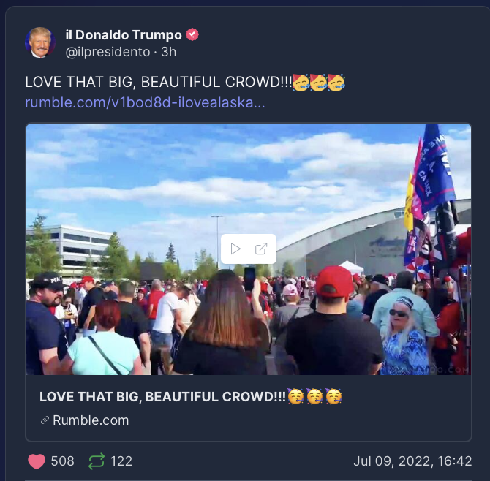Click the heart like icon
Image resolution: width=490 pixels, height=481 pixels.
tap(37, 461)
